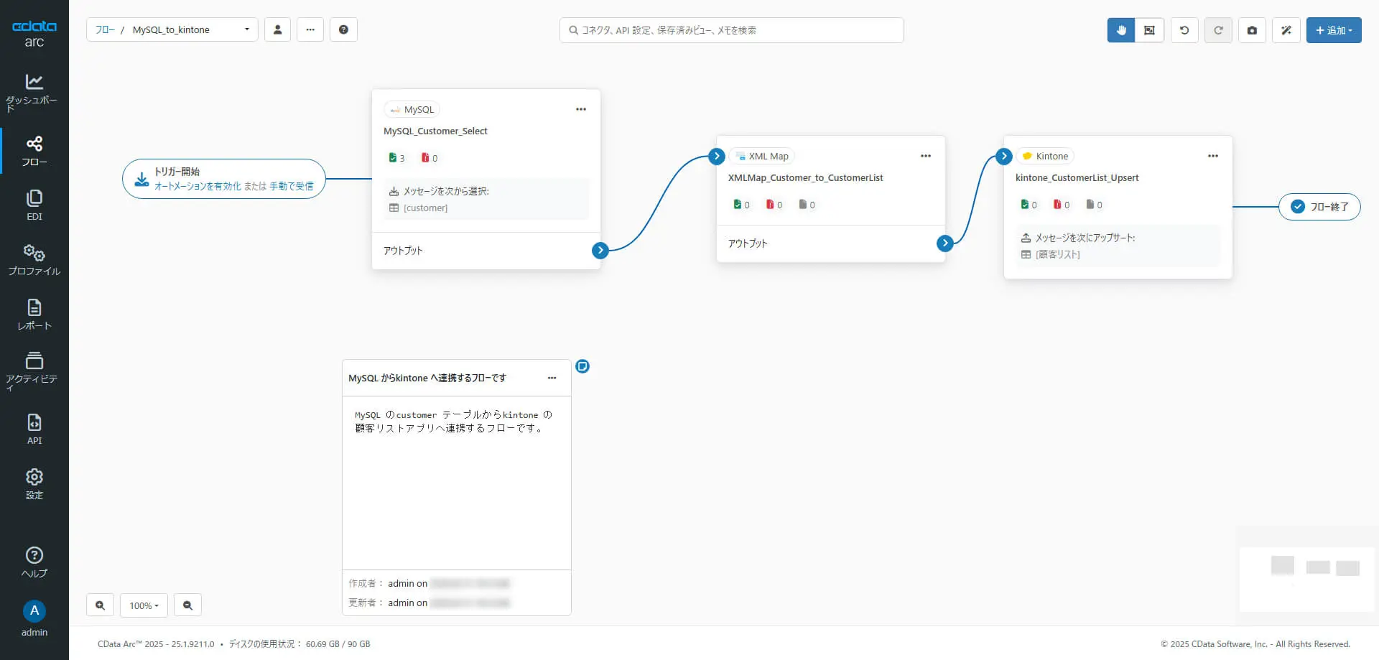The image size is (1379, 660).
Task: Open the EDI sidebar section
Action: [34, 205]
